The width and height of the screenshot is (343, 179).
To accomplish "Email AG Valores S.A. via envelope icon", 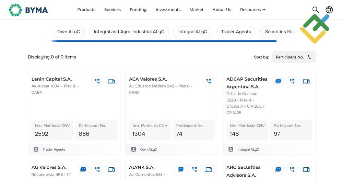I will point(83,169).
